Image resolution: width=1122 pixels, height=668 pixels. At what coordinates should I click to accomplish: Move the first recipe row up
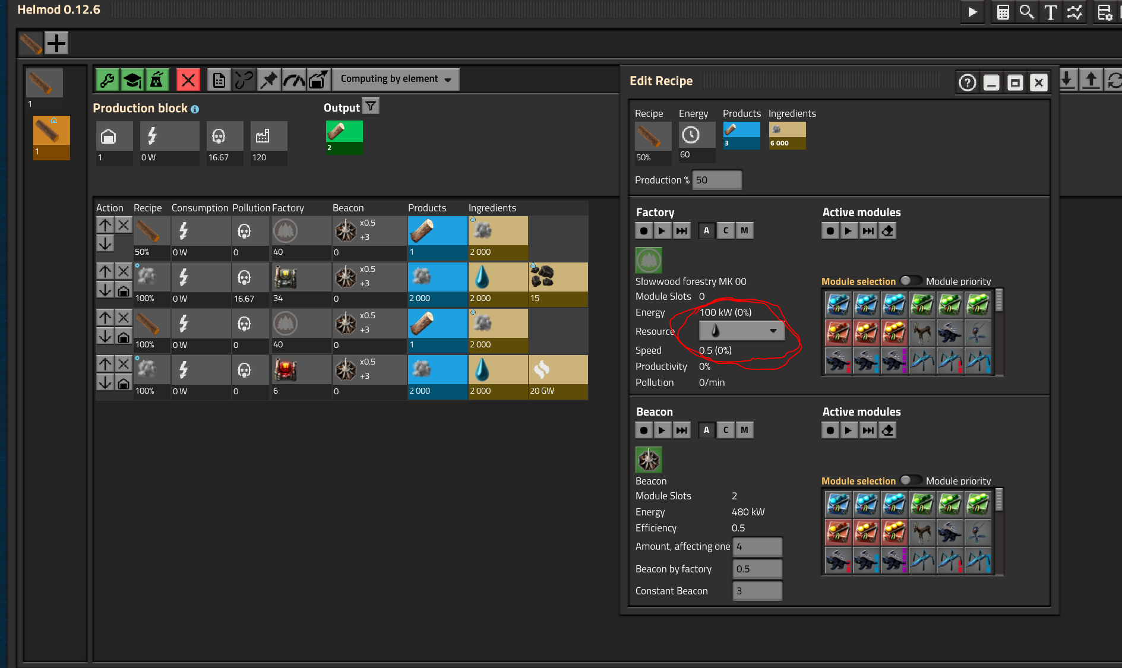point(105,225)
